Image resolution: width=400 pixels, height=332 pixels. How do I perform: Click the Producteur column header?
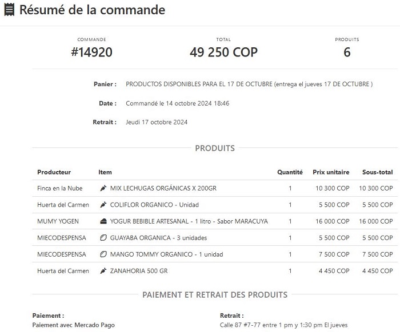(x=54, y=172)
